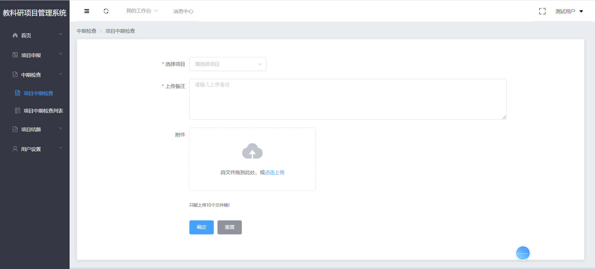Click the blue 确定 button
Viewport: 595px width, 269px height.
click(x=202, y=227)
